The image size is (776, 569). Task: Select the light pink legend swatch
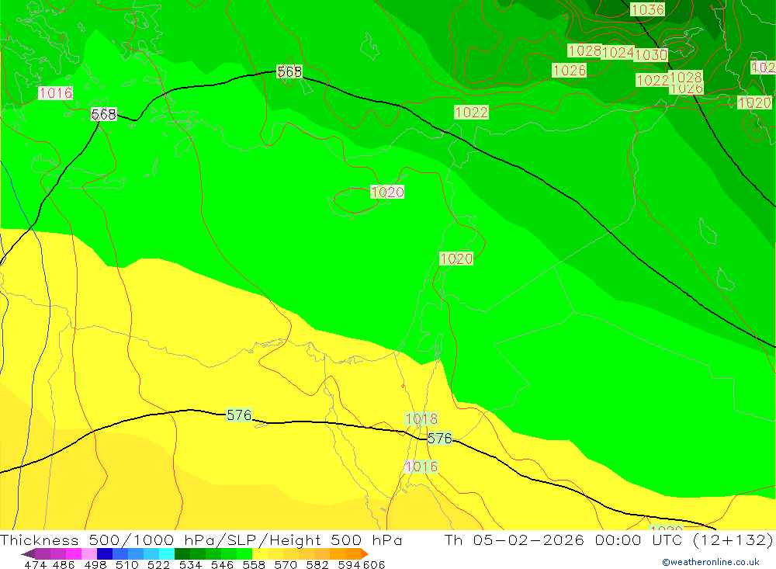pyautogui.click(x=89, y=553)
